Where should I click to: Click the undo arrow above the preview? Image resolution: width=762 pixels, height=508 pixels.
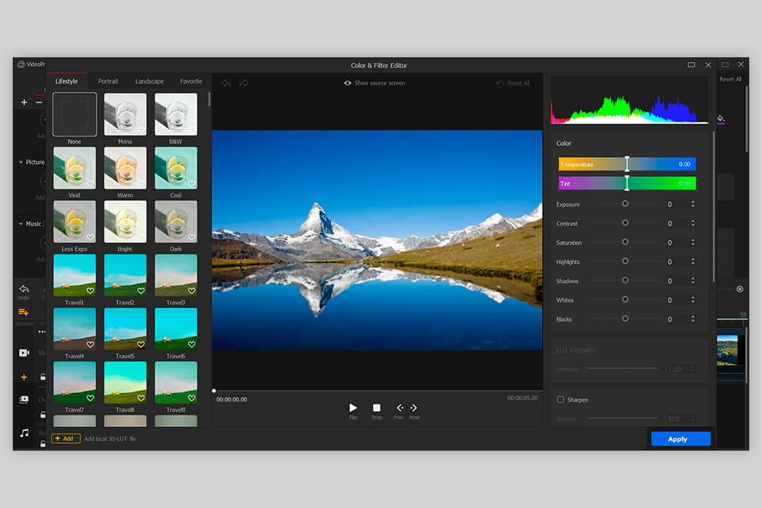pos(226,83)
